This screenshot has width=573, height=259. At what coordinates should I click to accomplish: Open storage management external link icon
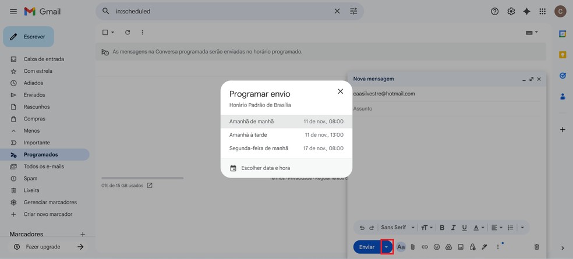point(150,185)
